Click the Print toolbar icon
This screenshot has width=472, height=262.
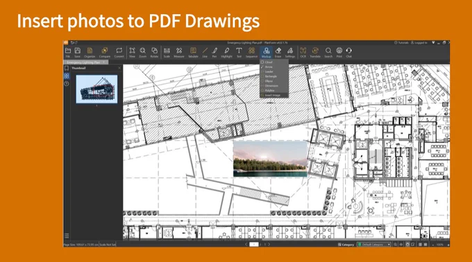(x=339, y=52)
